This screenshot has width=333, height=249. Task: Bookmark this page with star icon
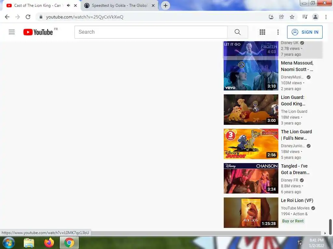(292, 17)
